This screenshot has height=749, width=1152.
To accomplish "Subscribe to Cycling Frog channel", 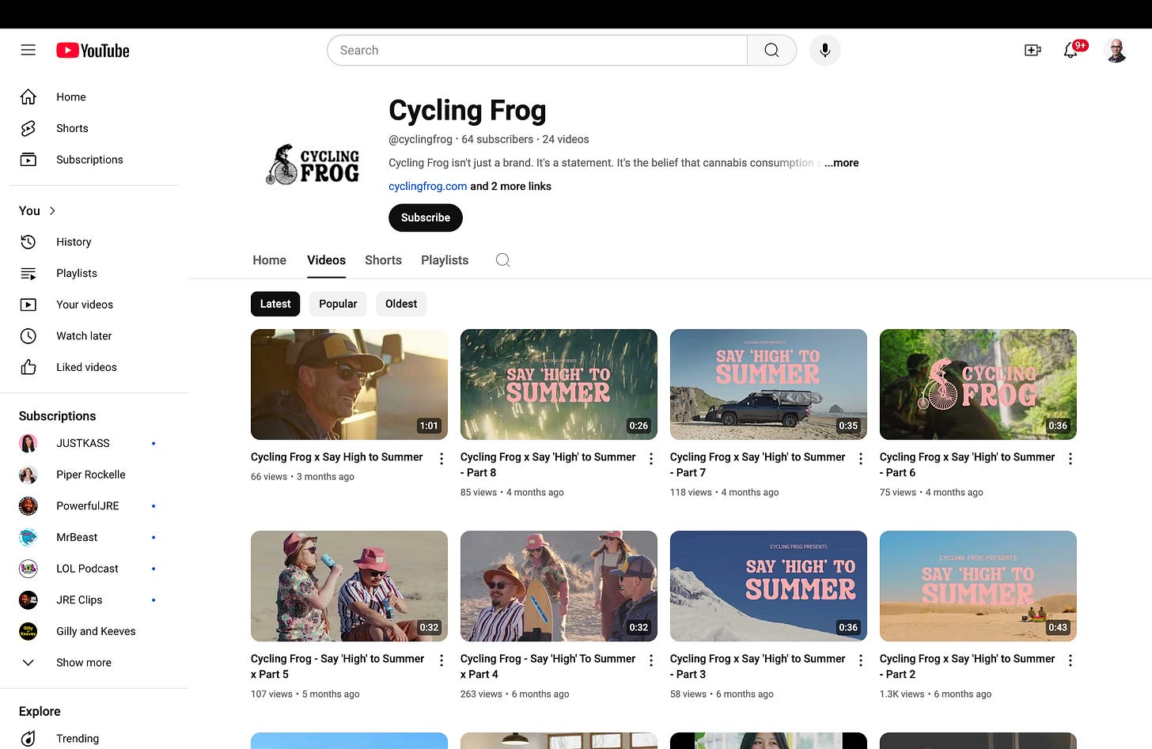I will pos(426,218).
